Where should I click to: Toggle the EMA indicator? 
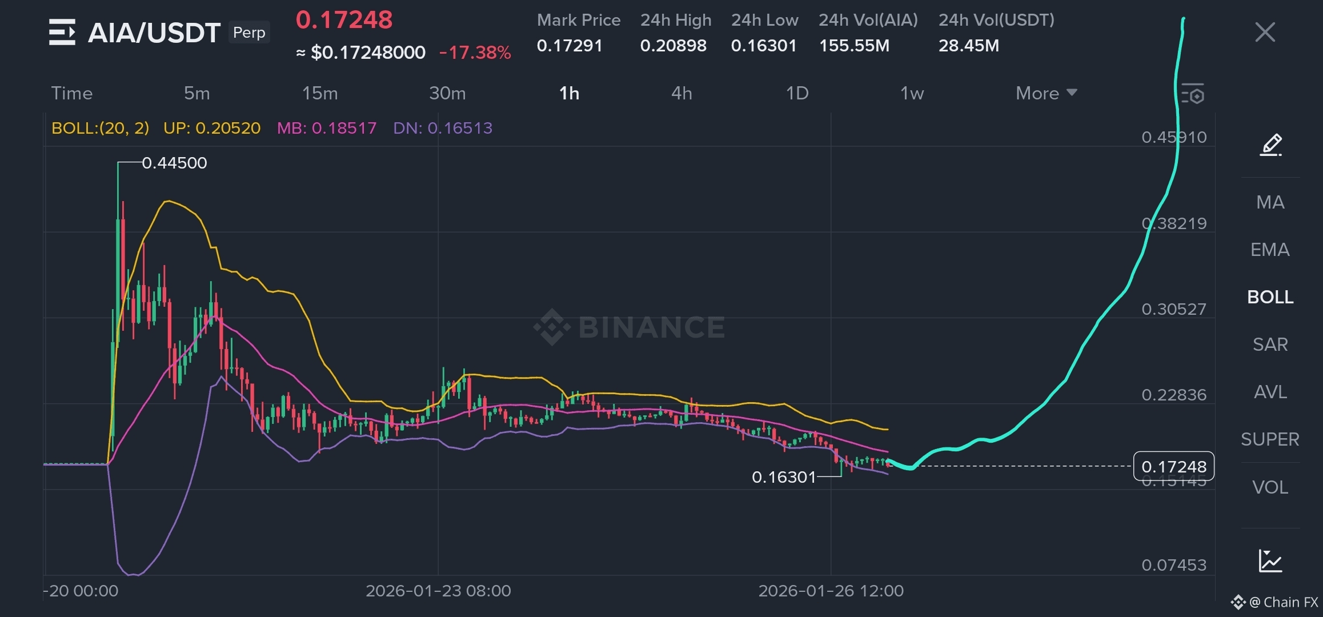pos(1270,250)
